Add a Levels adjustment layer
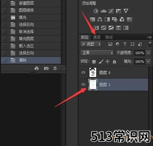Screen dimensions: 153x146 click(104, 11)
